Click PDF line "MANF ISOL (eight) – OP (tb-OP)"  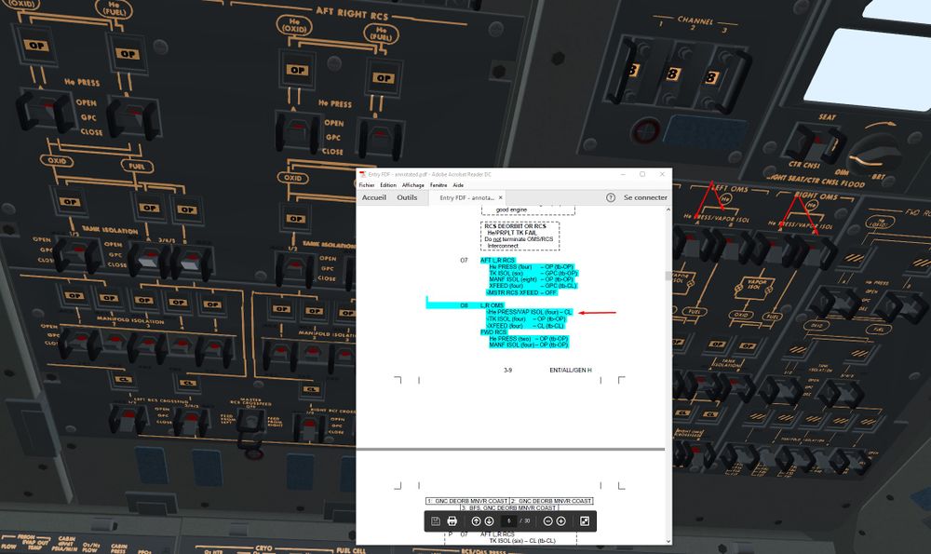[x=532, y=279]
